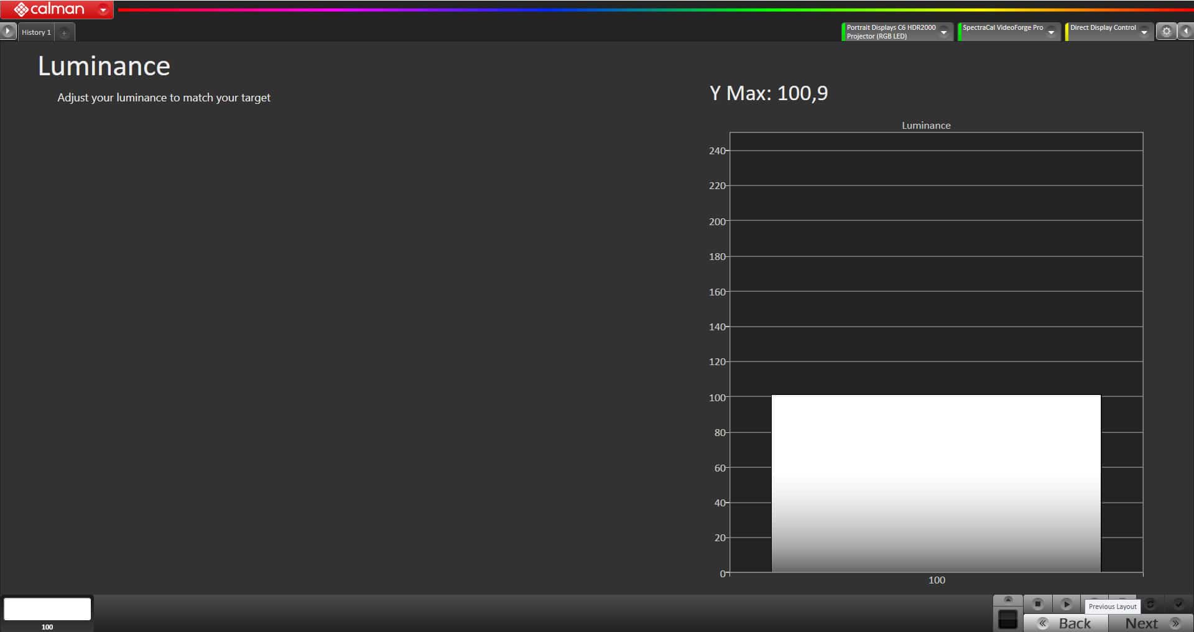This screenshot has width=1194, height=632.
Task: Switch to the History 1 tab
Action: [36, 32]
